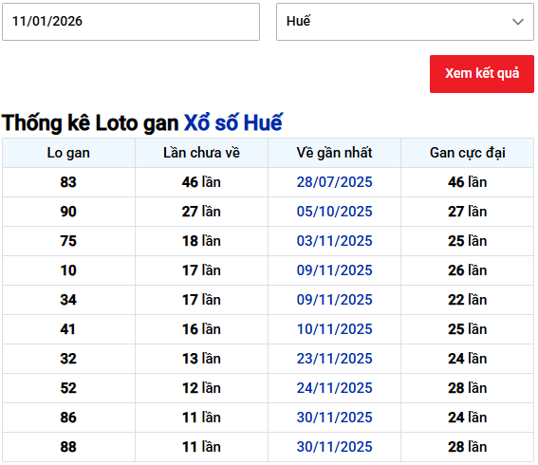Click the Lần chưa về column header
This screenshot has height=465, width=538.
pyautogui.click(x=201, y=153)
